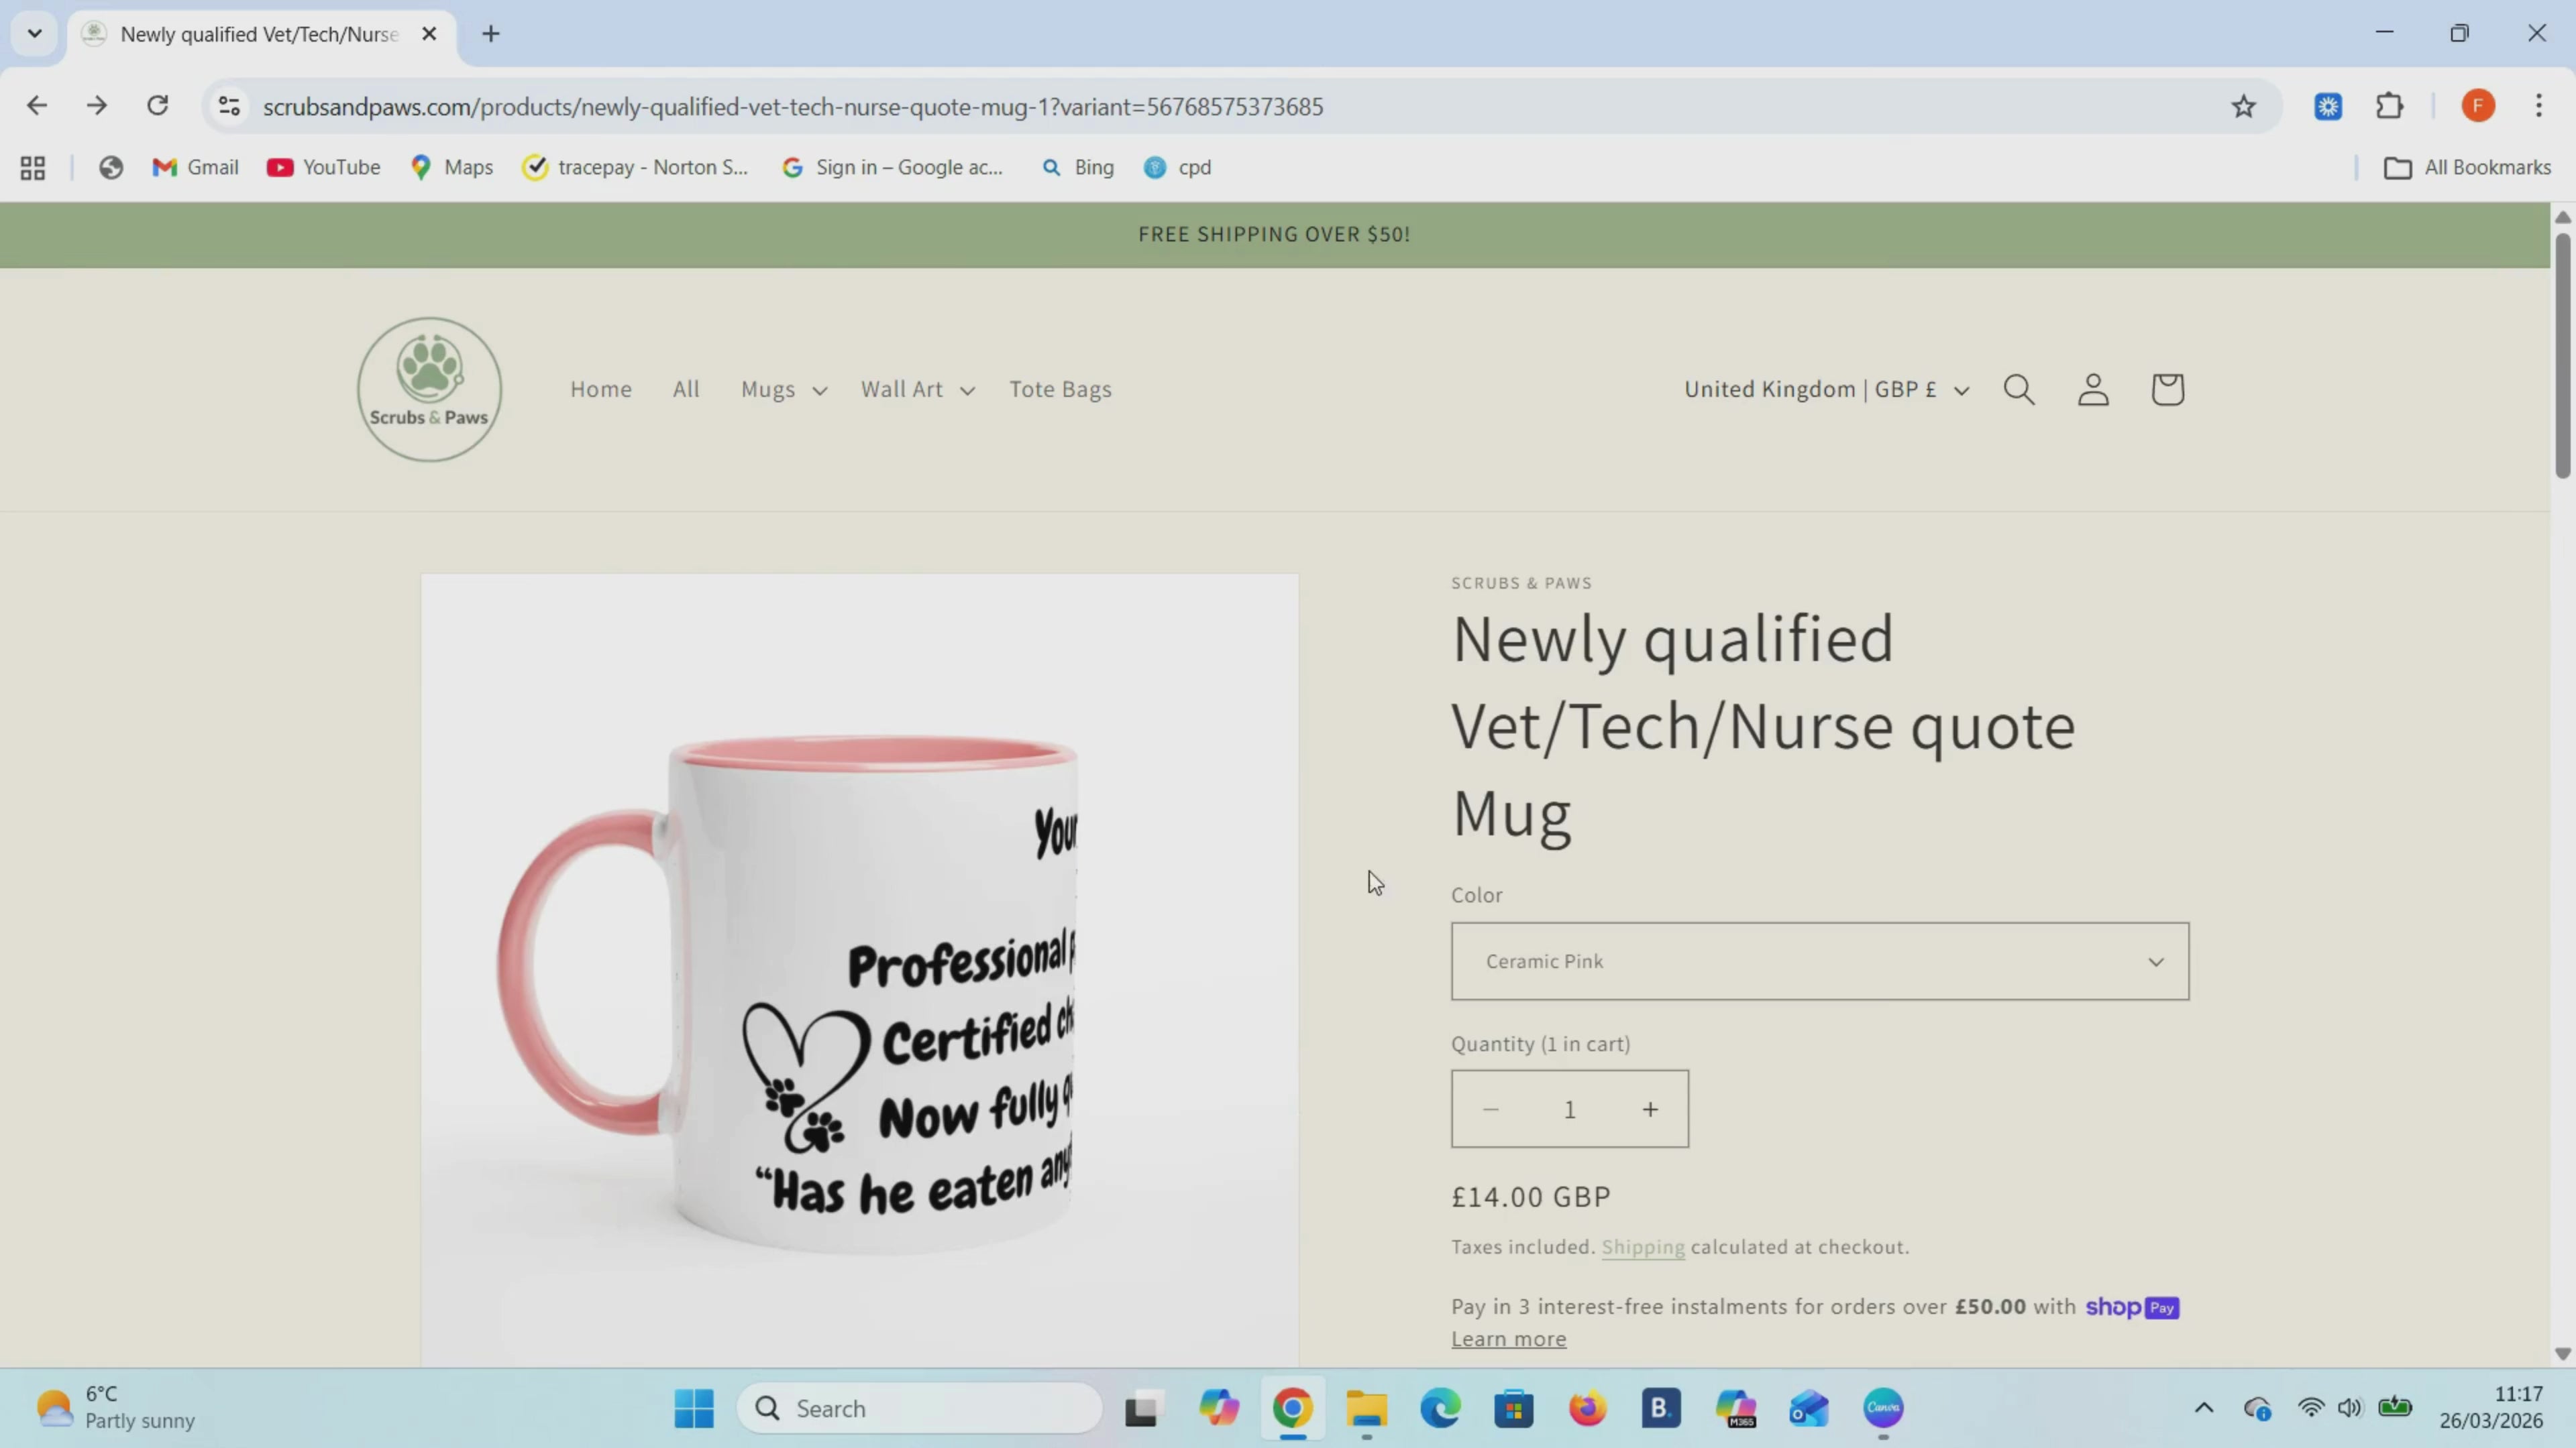
Task: Open the Extensions puzzle icon
Action: (2389, 106)
